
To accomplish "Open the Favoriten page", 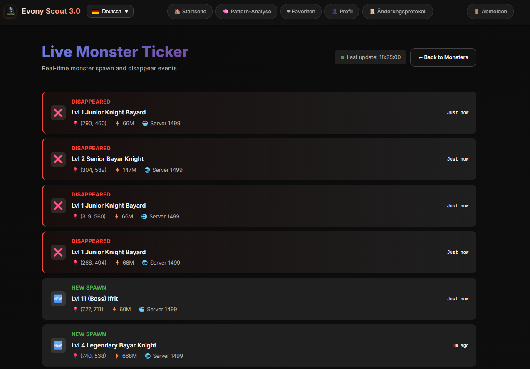I will pos(301,11).
